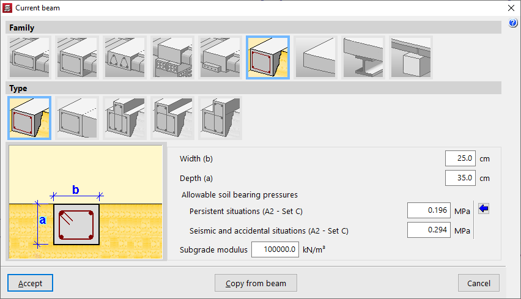The width and height of the screenshot is (521, 299).
Task: Select the steel I-beam family icon
Action: point(363,57)
